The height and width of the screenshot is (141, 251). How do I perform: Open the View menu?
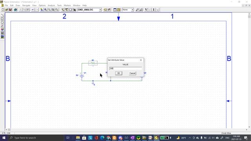click(34, 5)
